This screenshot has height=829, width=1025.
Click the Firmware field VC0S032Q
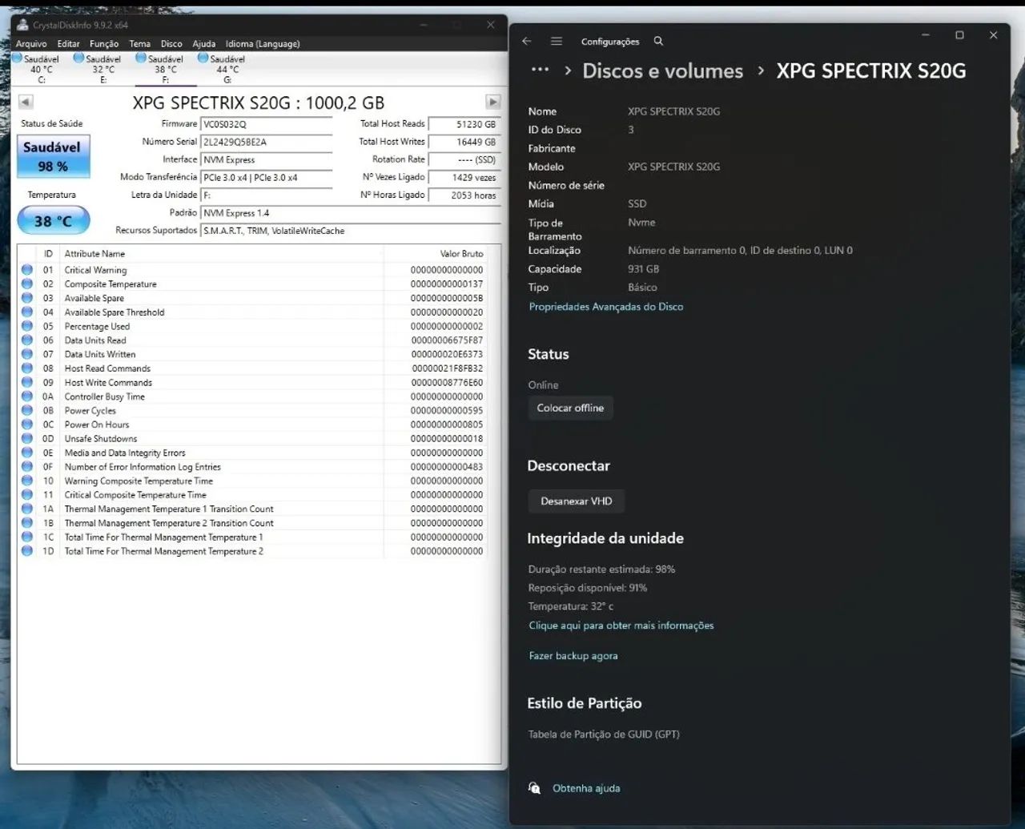[x=266, y=124]
